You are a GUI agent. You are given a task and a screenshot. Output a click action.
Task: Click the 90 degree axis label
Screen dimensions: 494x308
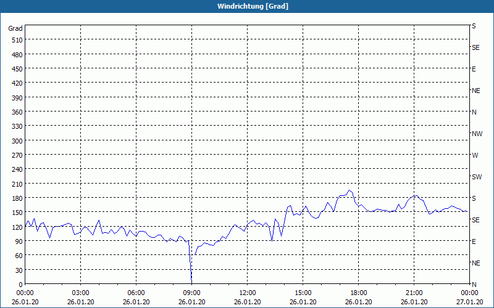point(19,241)
